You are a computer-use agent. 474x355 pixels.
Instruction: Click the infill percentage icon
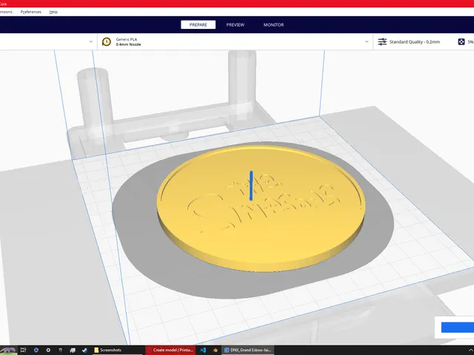click(x=461, y=41)
